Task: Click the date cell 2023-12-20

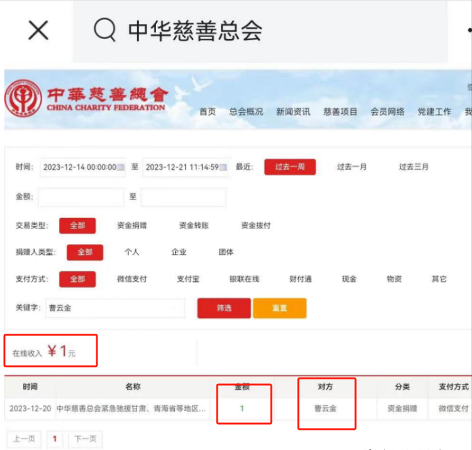Action: point(30,408)
